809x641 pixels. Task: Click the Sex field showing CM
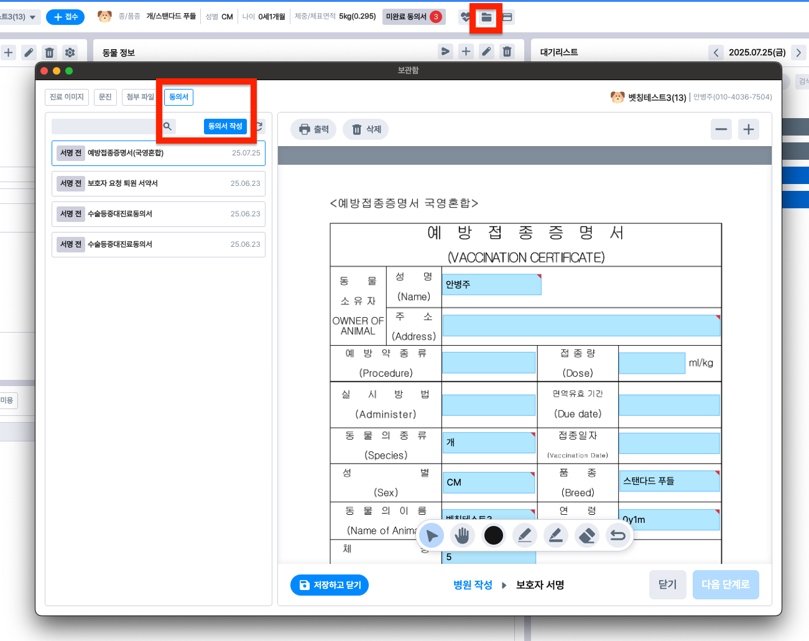point(489,482)
